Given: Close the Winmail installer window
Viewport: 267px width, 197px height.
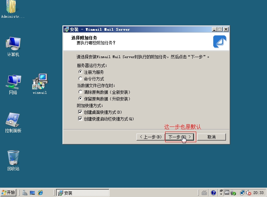Looking at the screenshot, I should [x=226, y=29].
